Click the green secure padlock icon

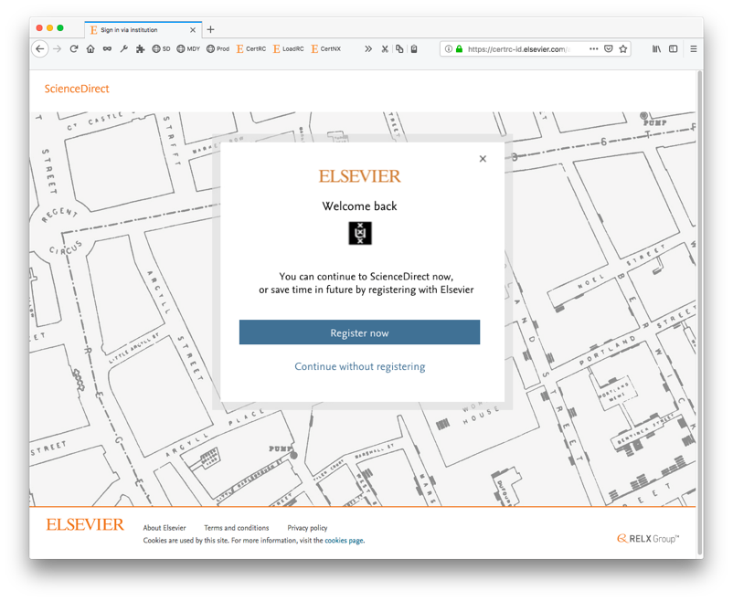(459, 48)
